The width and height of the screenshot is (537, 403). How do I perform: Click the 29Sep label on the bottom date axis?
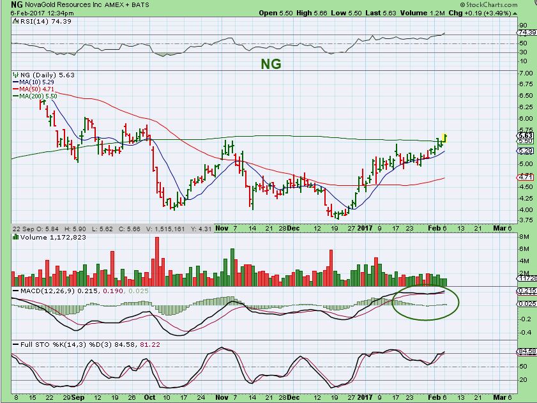click(73, 397)
